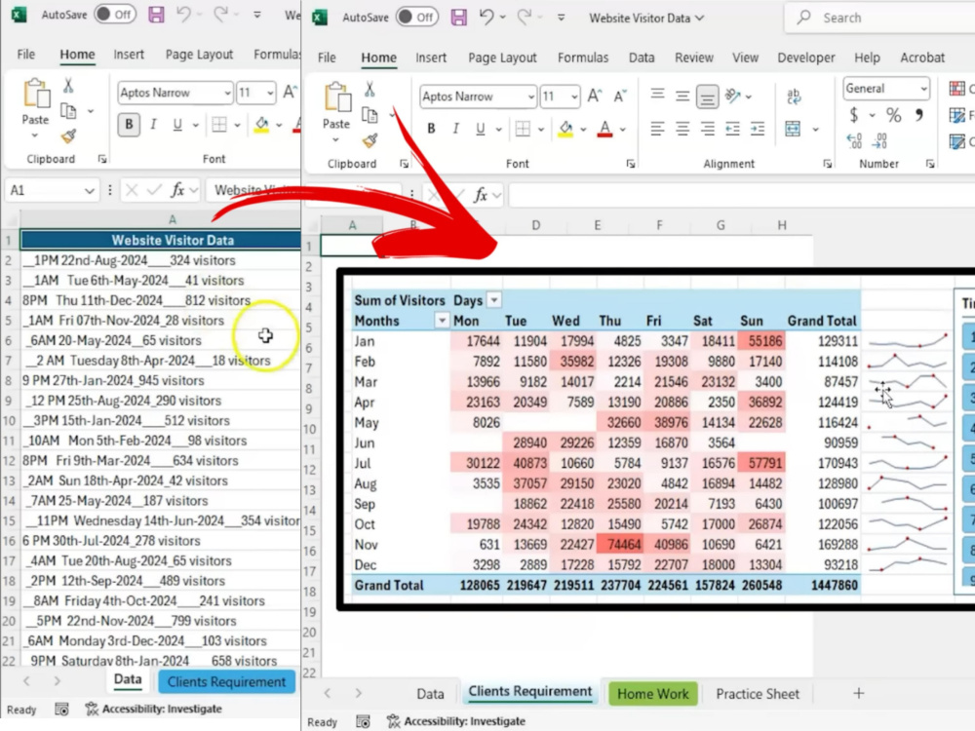
Task: Open Developer tab in right window
Action: pos(806,58)
